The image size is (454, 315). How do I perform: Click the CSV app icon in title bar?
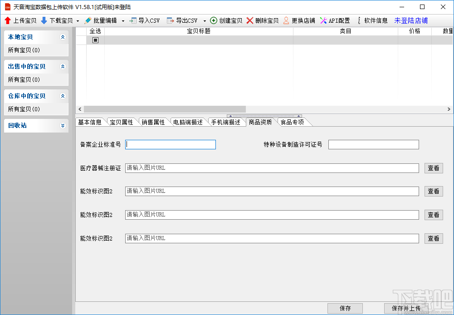[x=8, y=7]
